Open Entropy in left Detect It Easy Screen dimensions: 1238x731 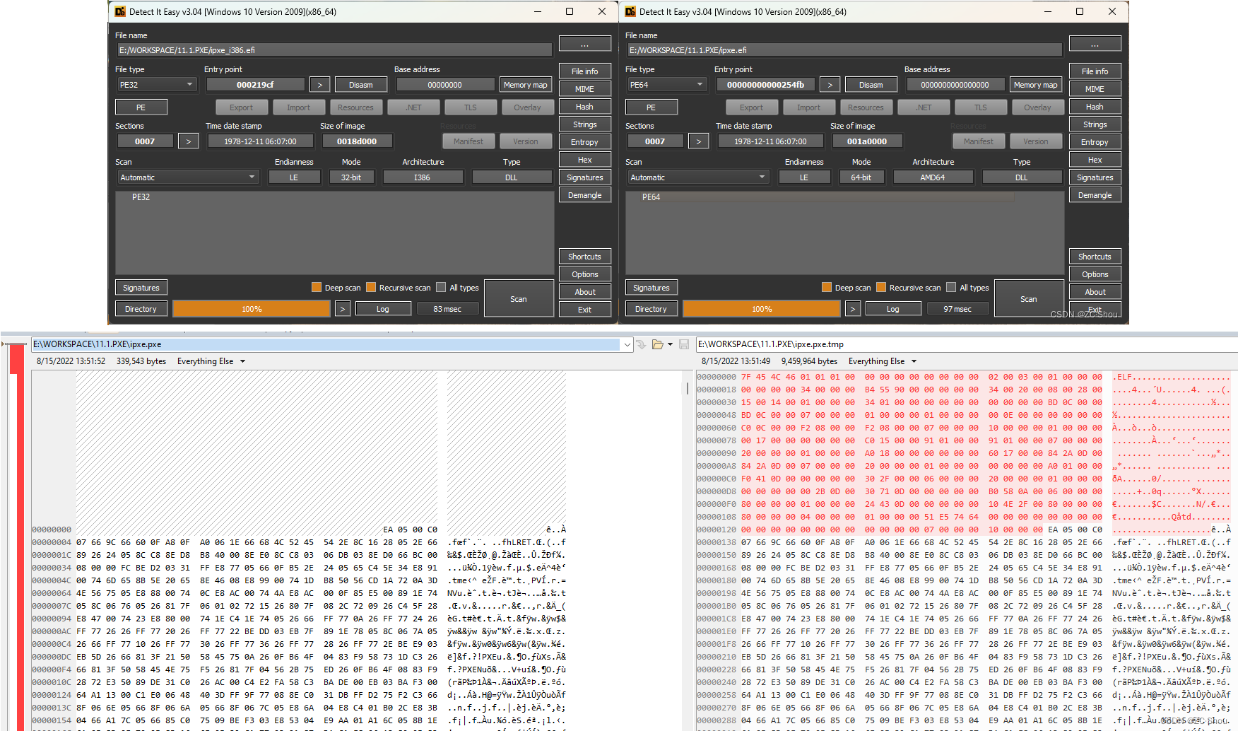pyautogui.click(x=584, y=142)
